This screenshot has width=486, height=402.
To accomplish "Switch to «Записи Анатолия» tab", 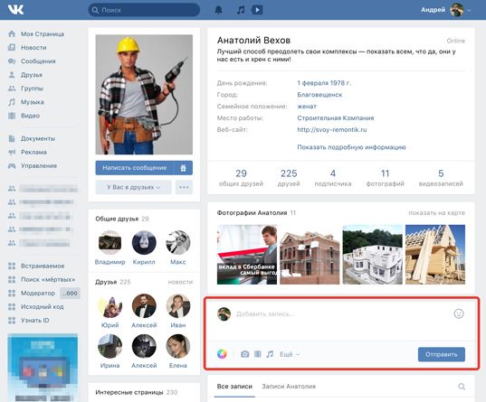I will pyautogui.click(x=289, y=387).
